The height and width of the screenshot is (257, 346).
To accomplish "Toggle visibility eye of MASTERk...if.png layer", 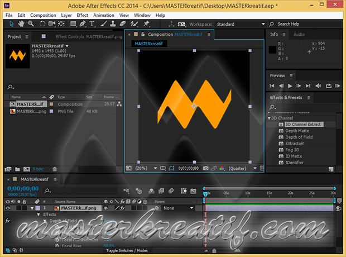I will point(8,208).
